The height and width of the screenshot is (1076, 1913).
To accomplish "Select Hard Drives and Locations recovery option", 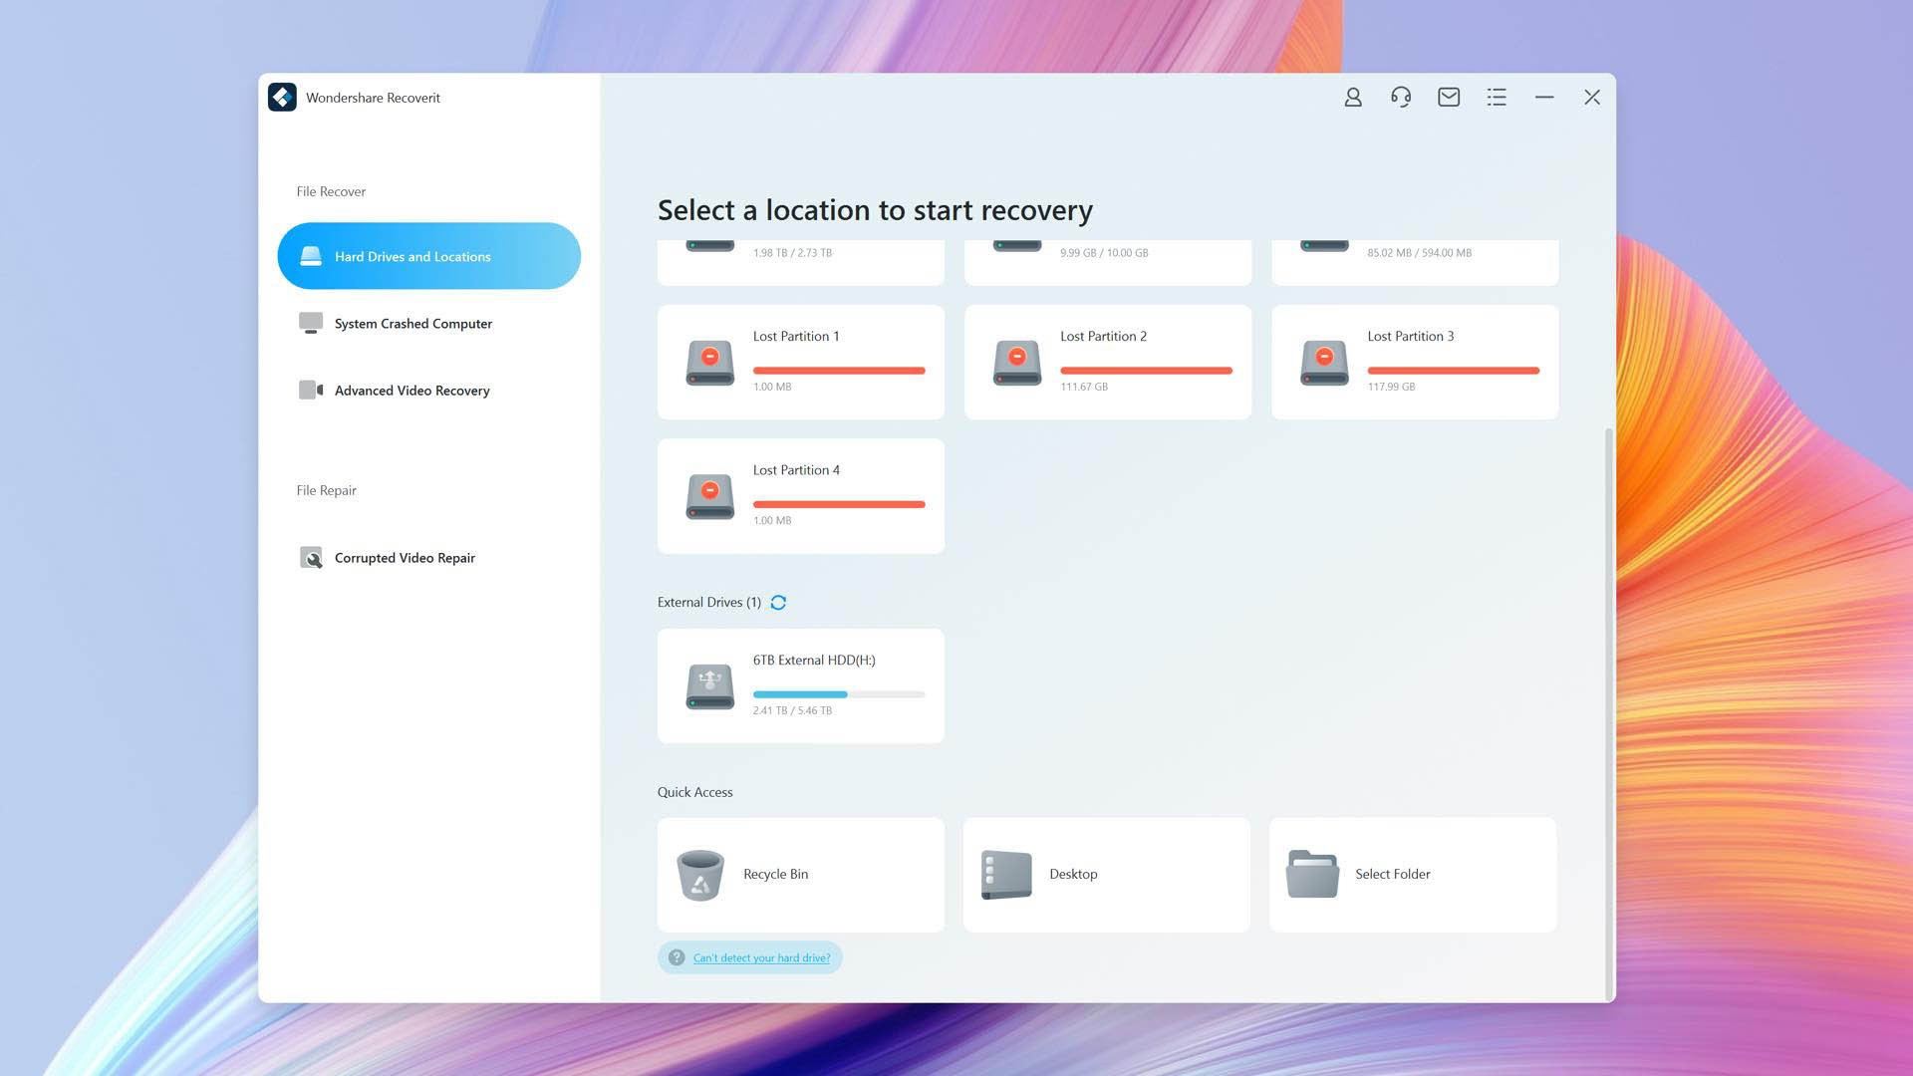I will [x=428, y=255].
